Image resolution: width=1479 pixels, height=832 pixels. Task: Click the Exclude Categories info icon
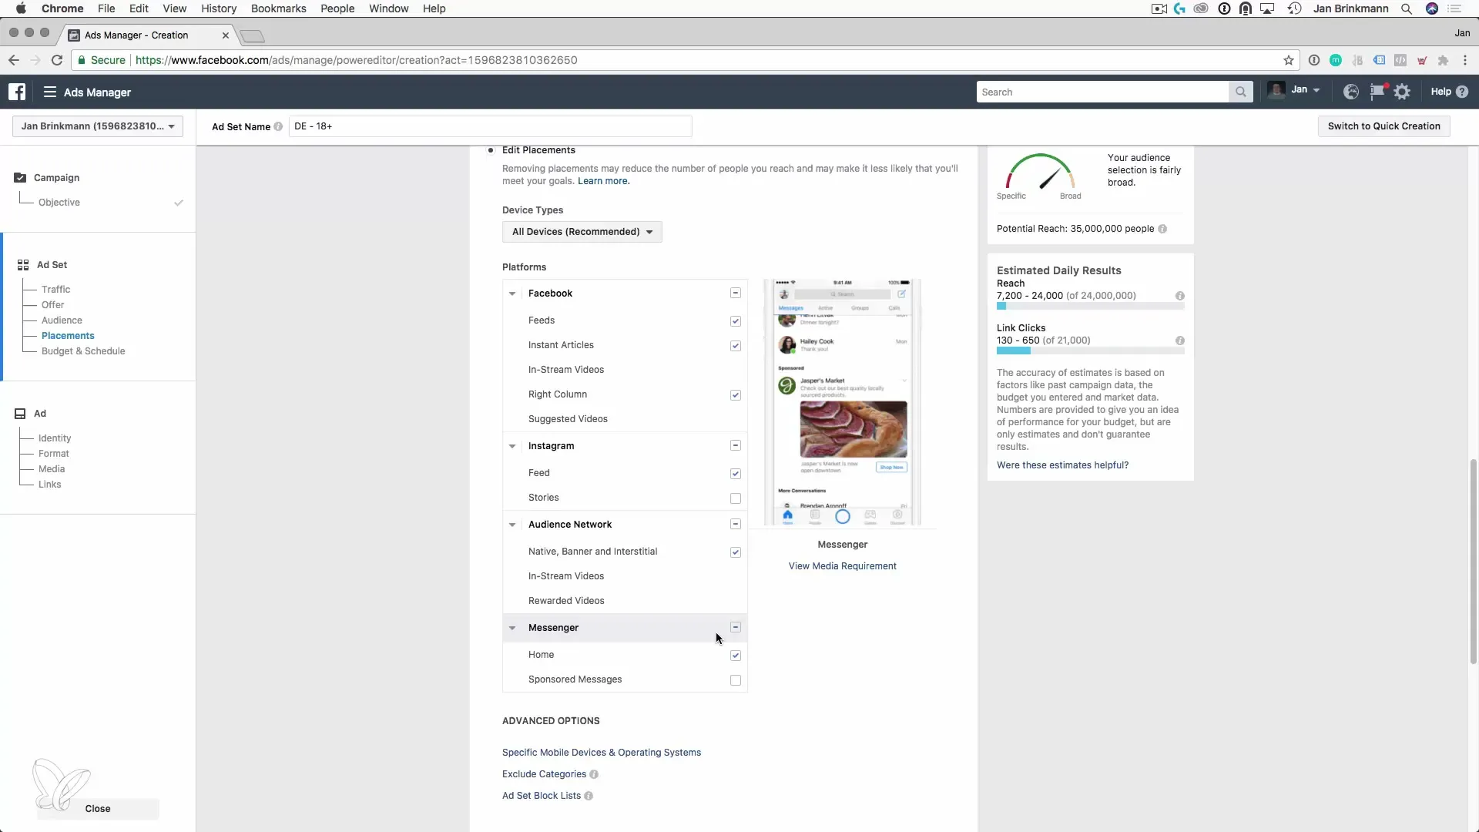click(594, 774)
